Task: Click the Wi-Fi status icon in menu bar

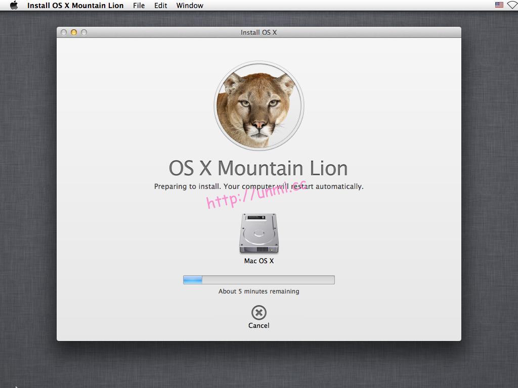Action: pos(511,5)
